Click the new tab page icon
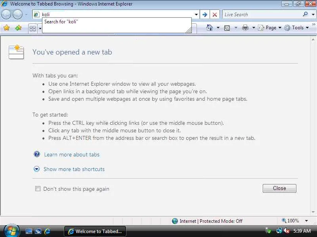Image resolution: width=317 pixels, height=237 pixels. click(16, 52)
